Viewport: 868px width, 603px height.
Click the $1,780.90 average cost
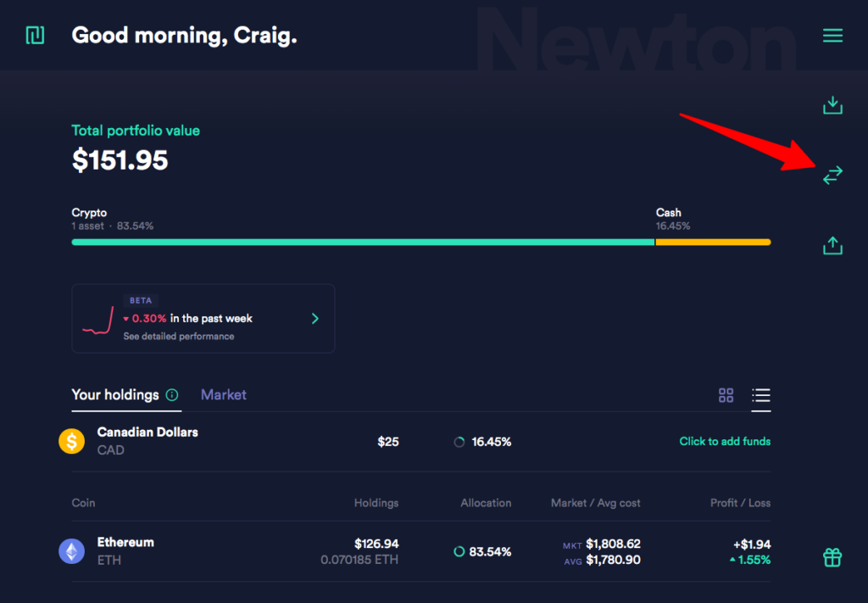pyautogui.click(x=613, y=560)
